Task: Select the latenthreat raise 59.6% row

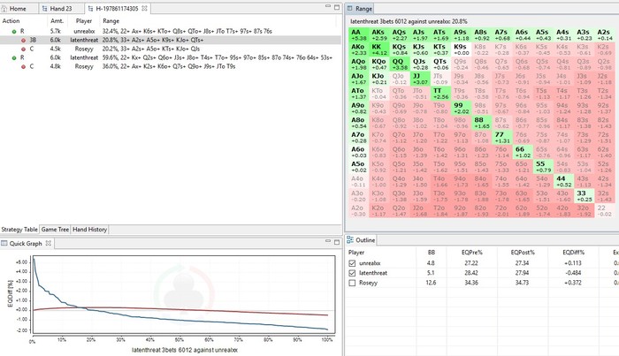Action: (171, 57)
